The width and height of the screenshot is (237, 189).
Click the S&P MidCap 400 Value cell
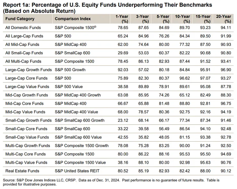click(76, 112)
